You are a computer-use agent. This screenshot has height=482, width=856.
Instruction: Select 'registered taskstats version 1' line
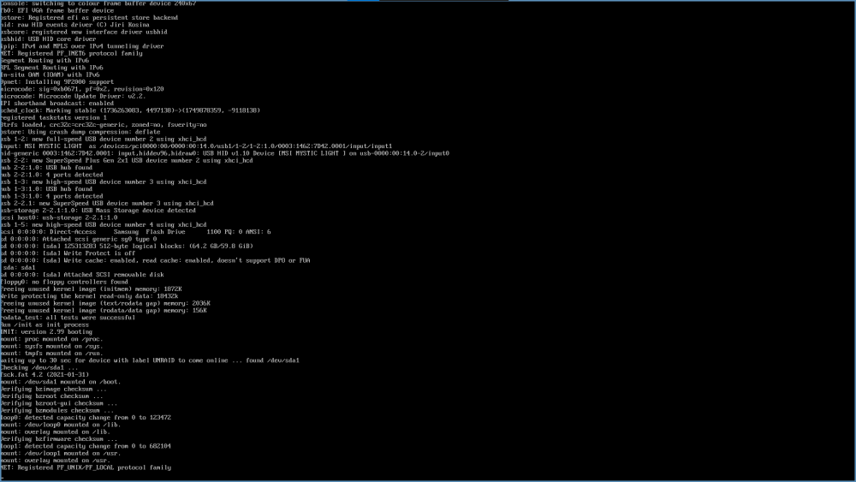pos(53,117)
